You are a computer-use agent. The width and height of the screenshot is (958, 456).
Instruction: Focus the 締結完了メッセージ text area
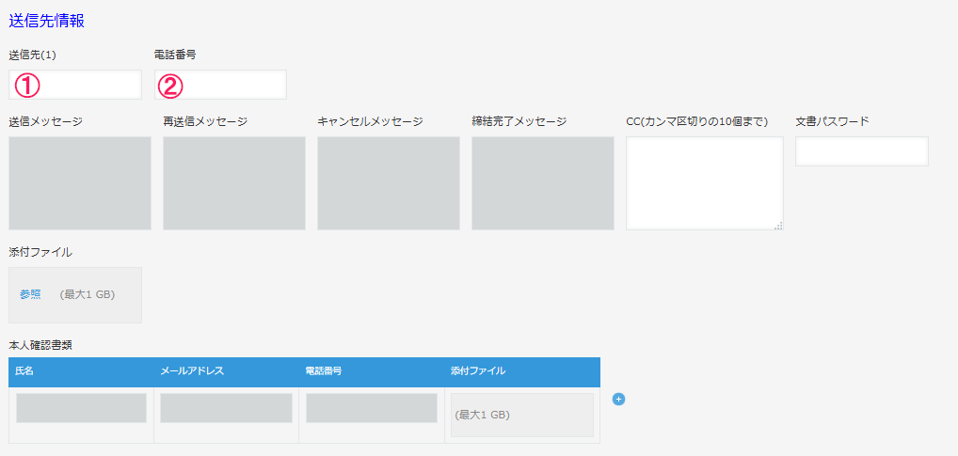pyautogui.click(x=543, y=183)
